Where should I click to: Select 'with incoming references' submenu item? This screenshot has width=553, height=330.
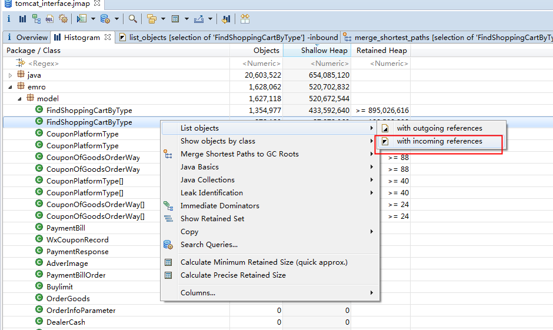(439, 141)
